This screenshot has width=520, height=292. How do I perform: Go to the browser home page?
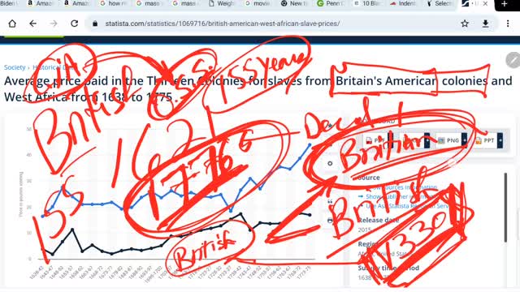click(x=12, y=24)
